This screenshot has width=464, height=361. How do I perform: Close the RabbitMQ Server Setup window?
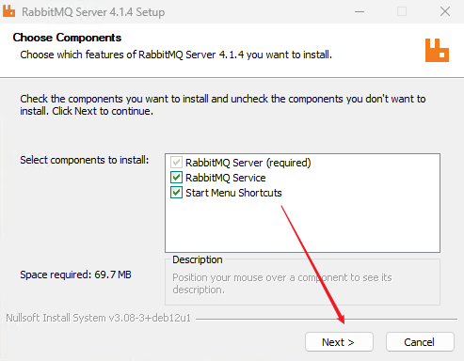445,11
